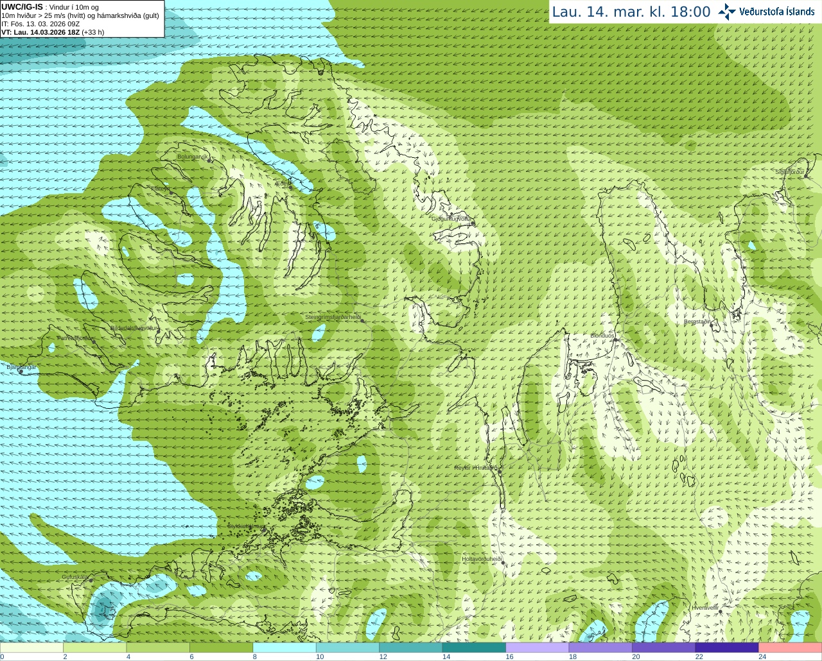Select the Holtavörðuheiði station marker
Viewport: 822px width, 661px height.
[x=503, y=563]
